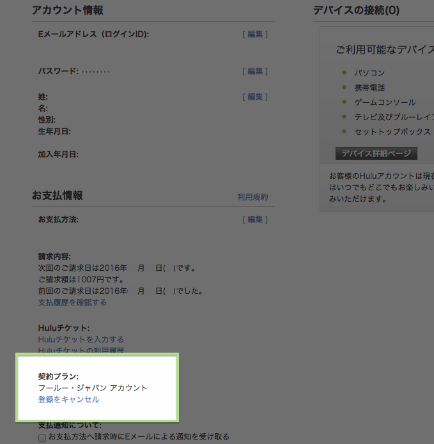Image resolution: width=434 pixels, height=444 pixels.
Task: View 支払履歴を確認する payment history
Action: click(72, 302)
